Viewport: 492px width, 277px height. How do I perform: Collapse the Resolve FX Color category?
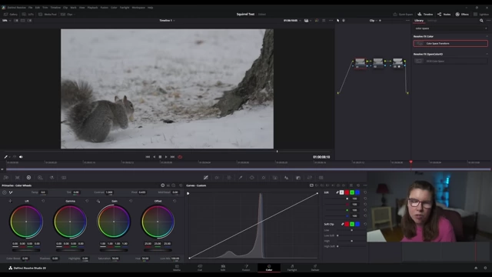(487, 36)
